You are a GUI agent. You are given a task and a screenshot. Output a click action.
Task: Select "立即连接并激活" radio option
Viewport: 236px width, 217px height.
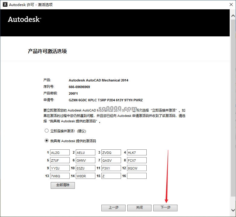[x=46, y=131]
